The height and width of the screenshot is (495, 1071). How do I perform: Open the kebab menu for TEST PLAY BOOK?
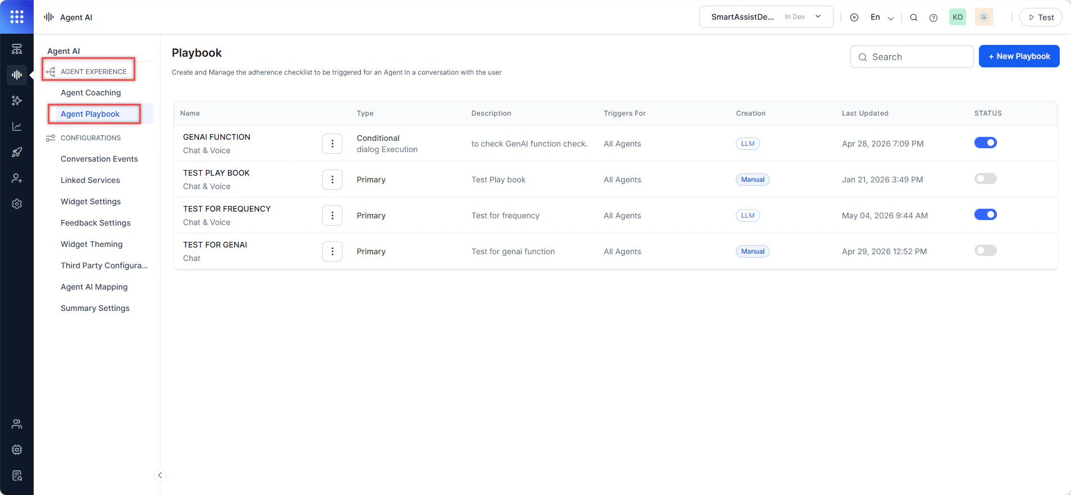[x=332, y=180]
